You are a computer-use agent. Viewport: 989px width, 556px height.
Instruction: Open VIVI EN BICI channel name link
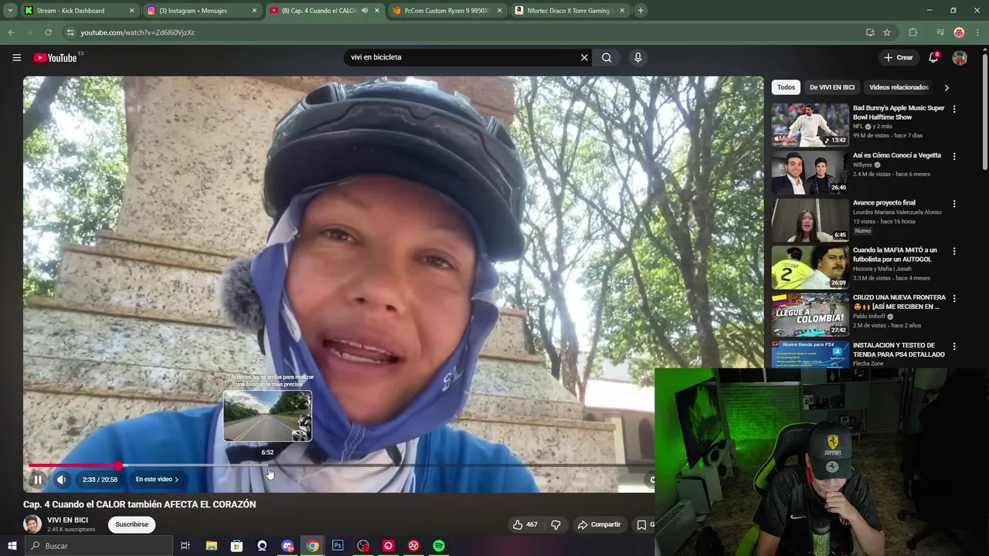click(67, 520)
